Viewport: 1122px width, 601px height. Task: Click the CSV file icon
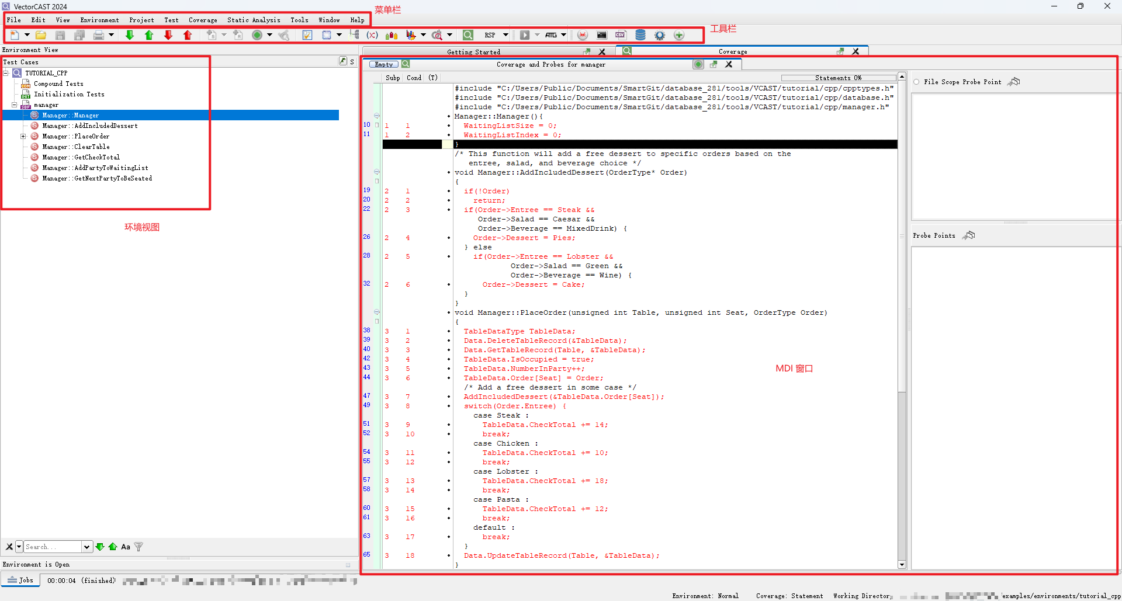621,35
